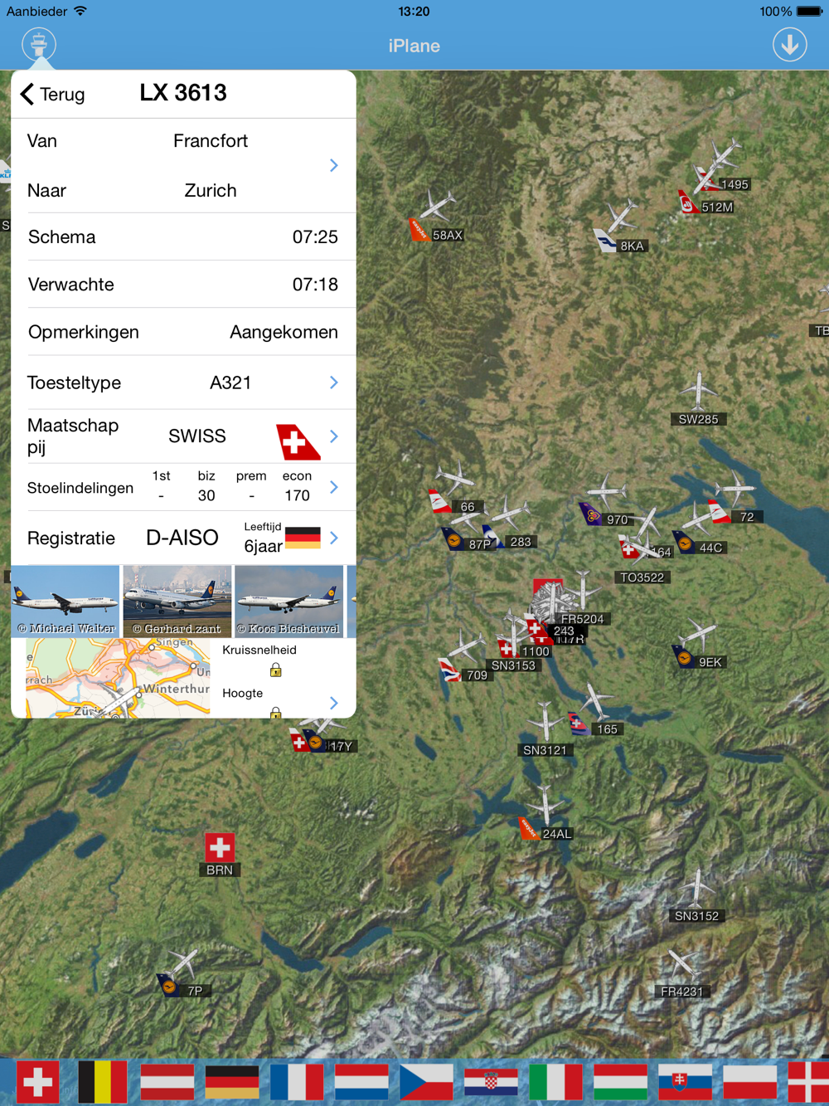The width and height of the screenshot is (829, 1106).
Task: Tap the flight label SN3153
Action: pos(513,665)
